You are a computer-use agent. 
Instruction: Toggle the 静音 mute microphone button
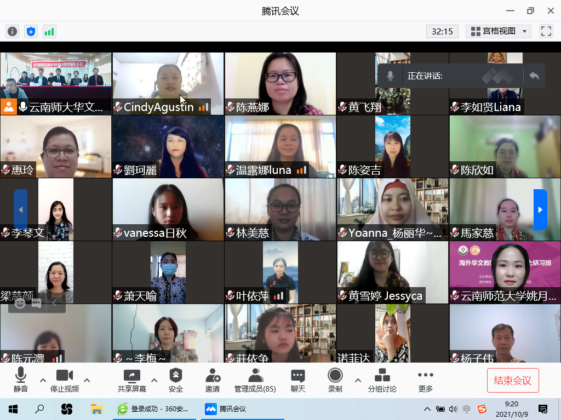[21, 380]
